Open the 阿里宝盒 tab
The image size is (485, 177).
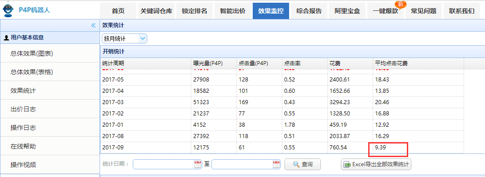point(347,11)
